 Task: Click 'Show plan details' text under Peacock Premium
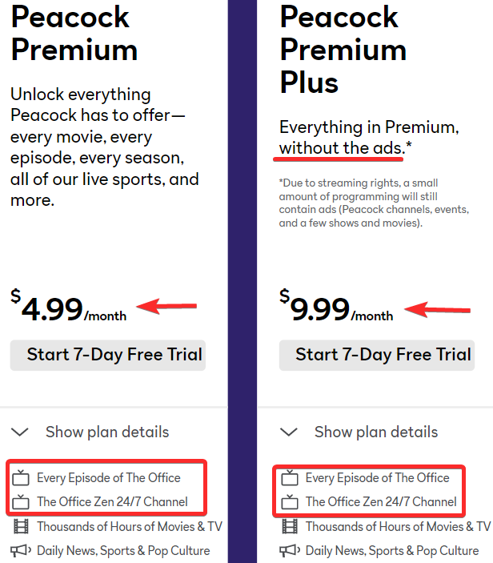[x=107, y=432]
